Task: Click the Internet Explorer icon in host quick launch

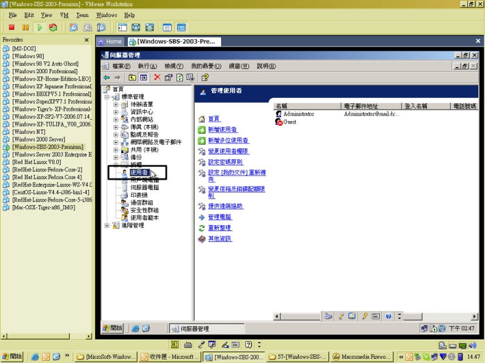Action: [x=35, y=357]
